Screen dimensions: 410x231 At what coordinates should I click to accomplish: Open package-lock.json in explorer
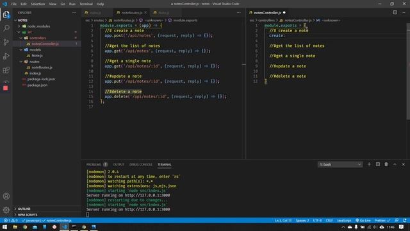coord(47,79)
